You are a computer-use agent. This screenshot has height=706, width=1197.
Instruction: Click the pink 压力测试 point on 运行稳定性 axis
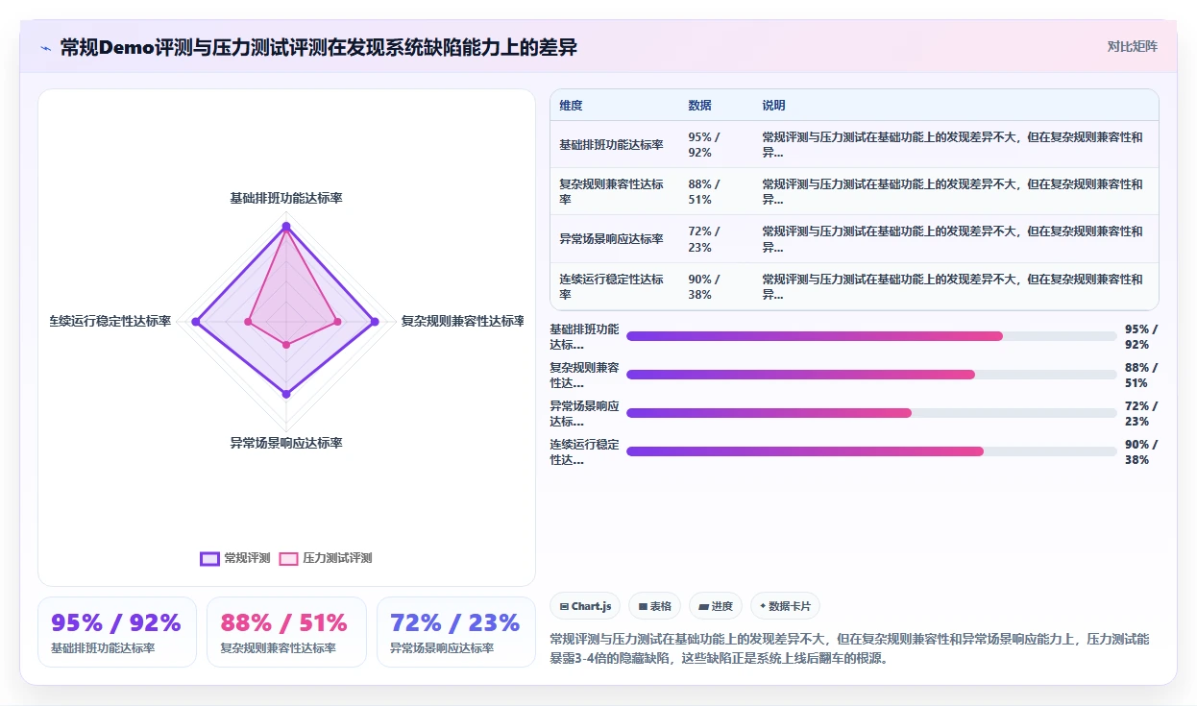(247, 322)
